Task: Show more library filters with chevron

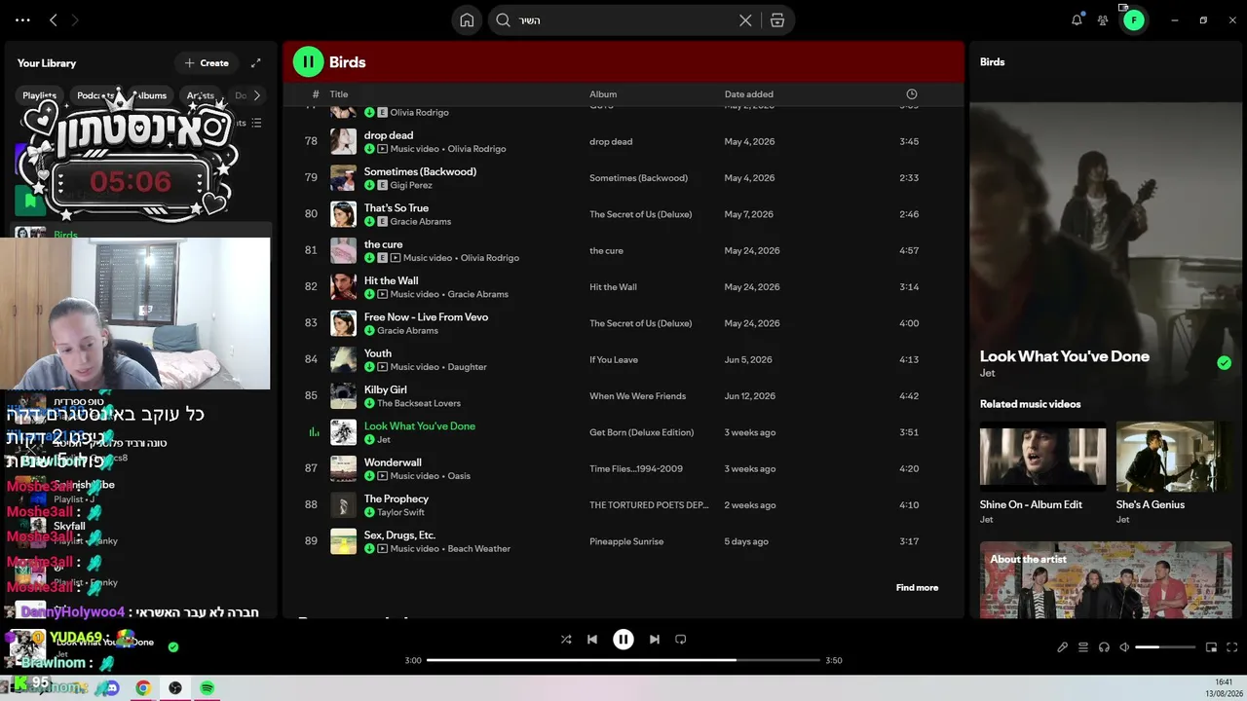Action: pyautogui.click(x=256, y=95)
